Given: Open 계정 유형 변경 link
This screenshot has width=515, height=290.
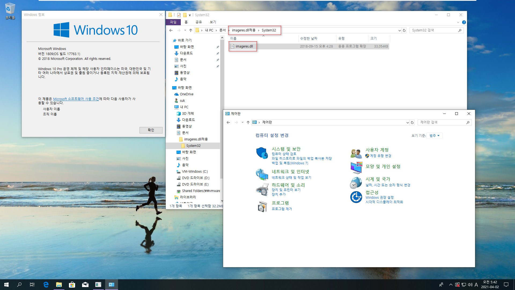Looking at the screenshot, I should (380, 156).
